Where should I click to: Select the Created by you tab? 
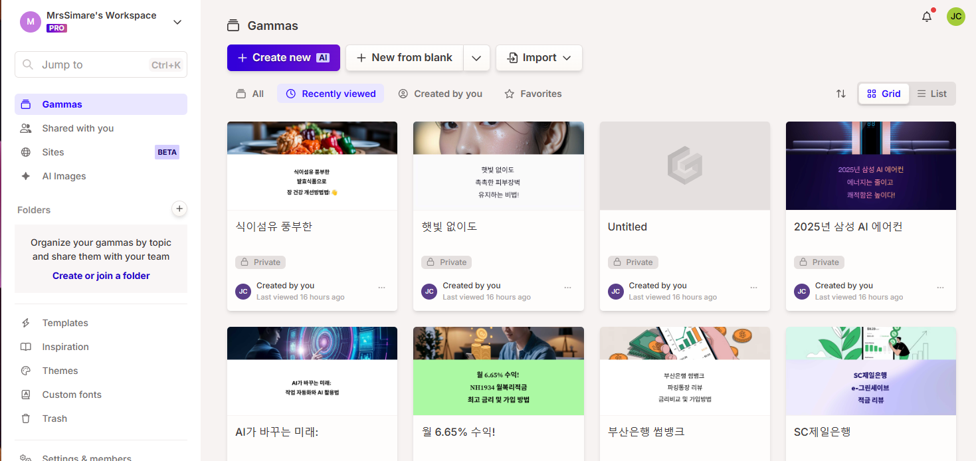[440, 94]
